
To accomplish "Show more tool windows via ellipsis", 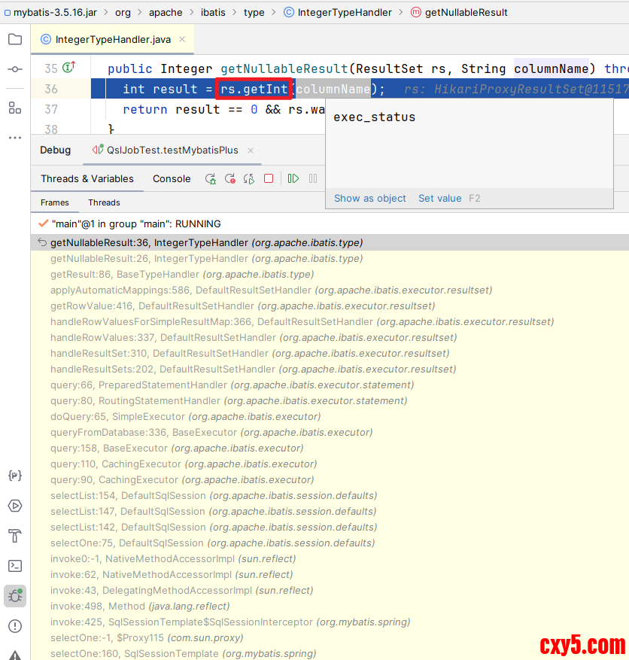I will point(15,138).
